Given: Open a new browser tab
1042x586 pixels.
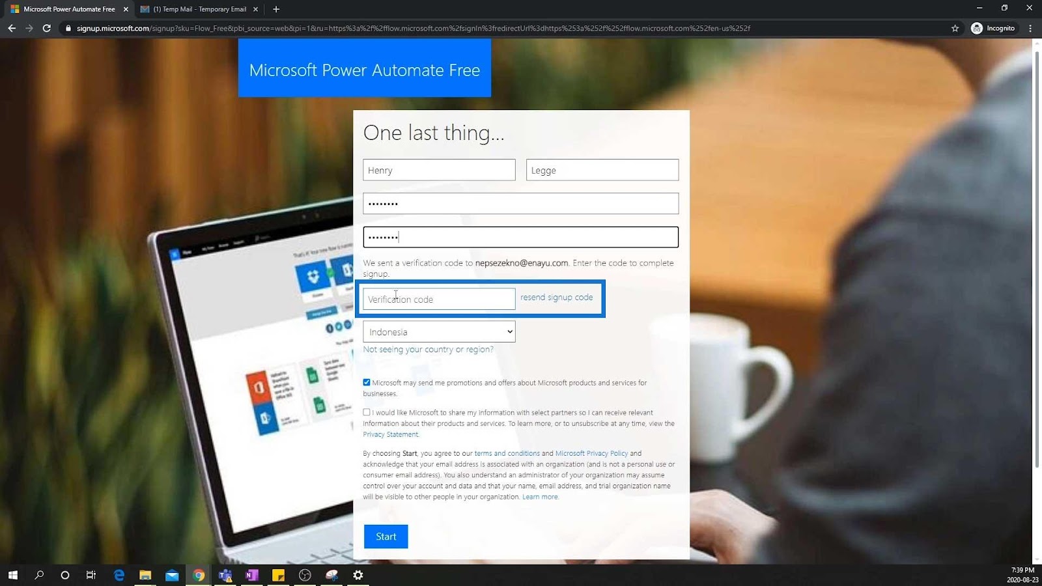Looking at the screenshot, I should pos(276,9).
